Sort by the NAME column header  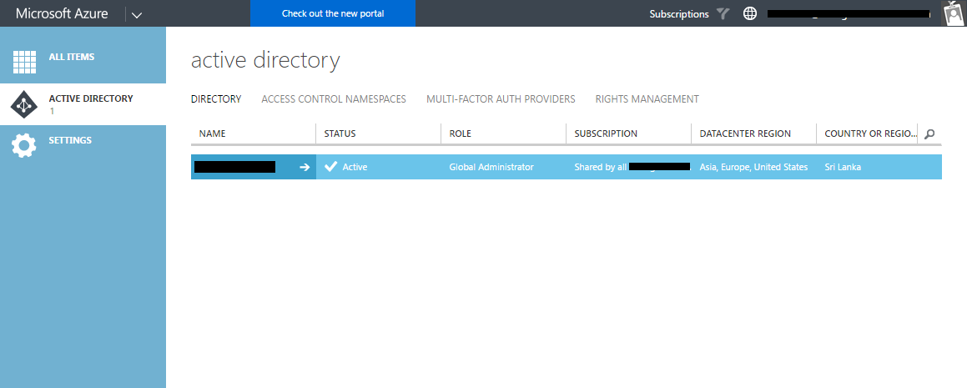(x=212, y=134)
